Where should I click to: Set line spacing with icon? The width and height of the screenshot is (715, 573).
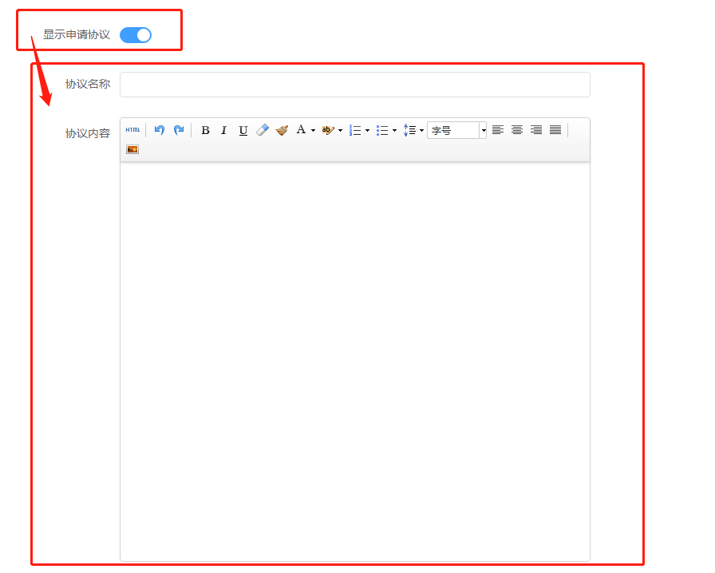pos(409,130)
